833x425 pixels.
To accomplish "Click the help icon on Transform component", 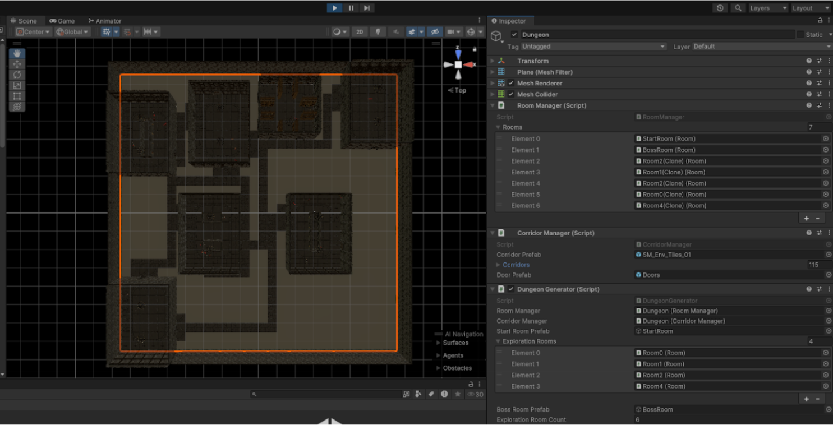I will pos(809,61).
